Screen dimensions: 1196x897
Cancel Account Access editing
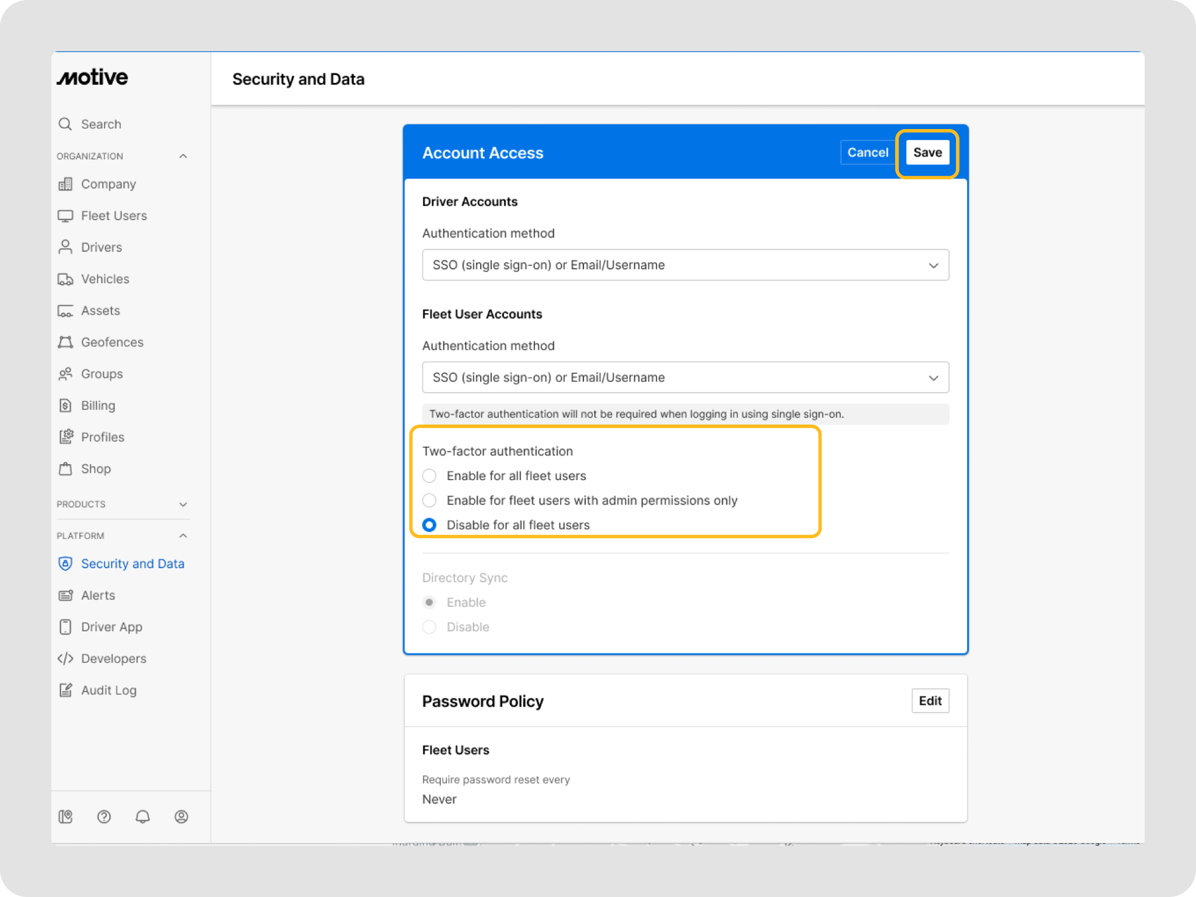pos(867,152)
